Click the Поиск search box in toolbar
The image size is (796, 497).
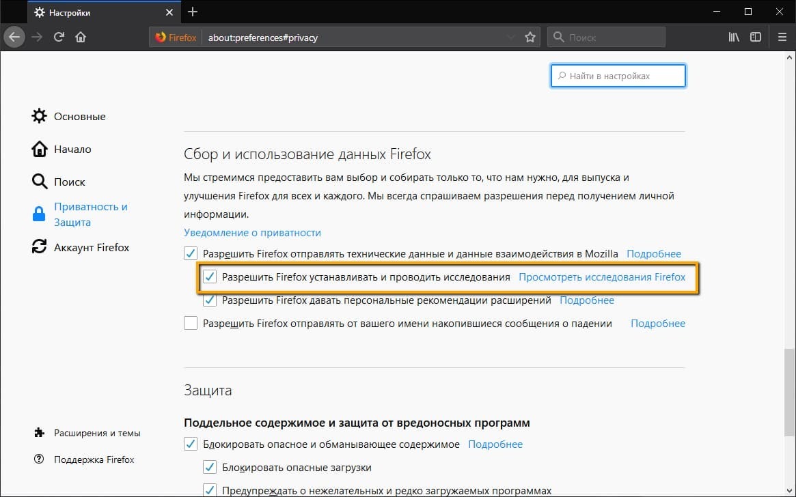[x=606, y=37]
